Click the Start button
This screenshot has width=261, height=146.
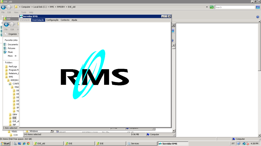pos(5,143)
